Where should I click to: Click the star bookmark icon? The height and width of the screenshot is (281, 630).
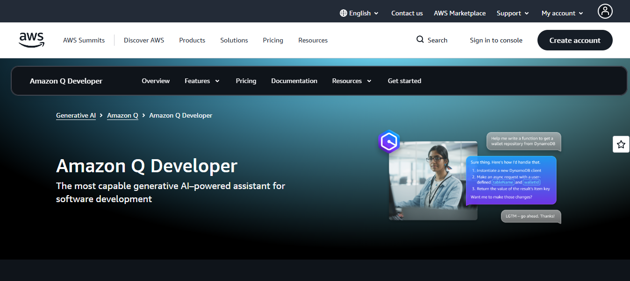621,144
